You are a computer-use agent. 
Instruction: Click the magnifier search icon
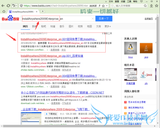(145, 6)
